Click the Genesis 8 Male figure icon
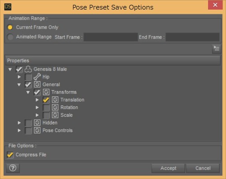This screenshot has width=226, height=179. point(28,69)
